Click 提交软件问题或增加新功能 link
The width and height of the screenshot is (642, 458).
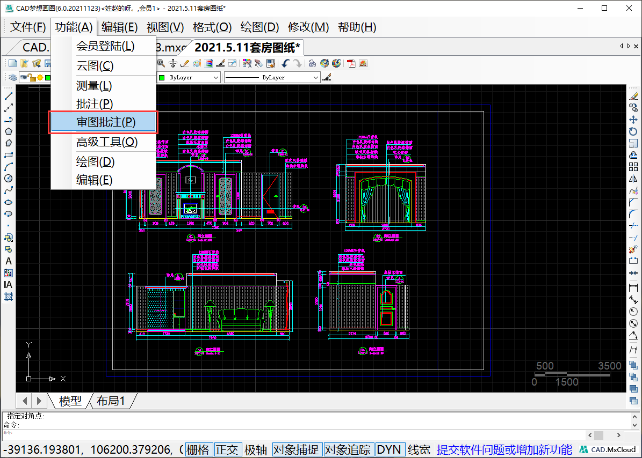point(504,450)
